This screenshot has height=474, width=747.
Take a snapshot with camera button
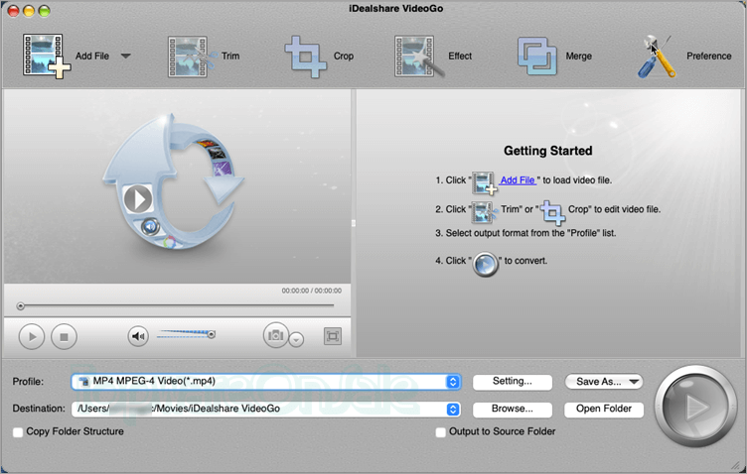[x=276, y=335]
